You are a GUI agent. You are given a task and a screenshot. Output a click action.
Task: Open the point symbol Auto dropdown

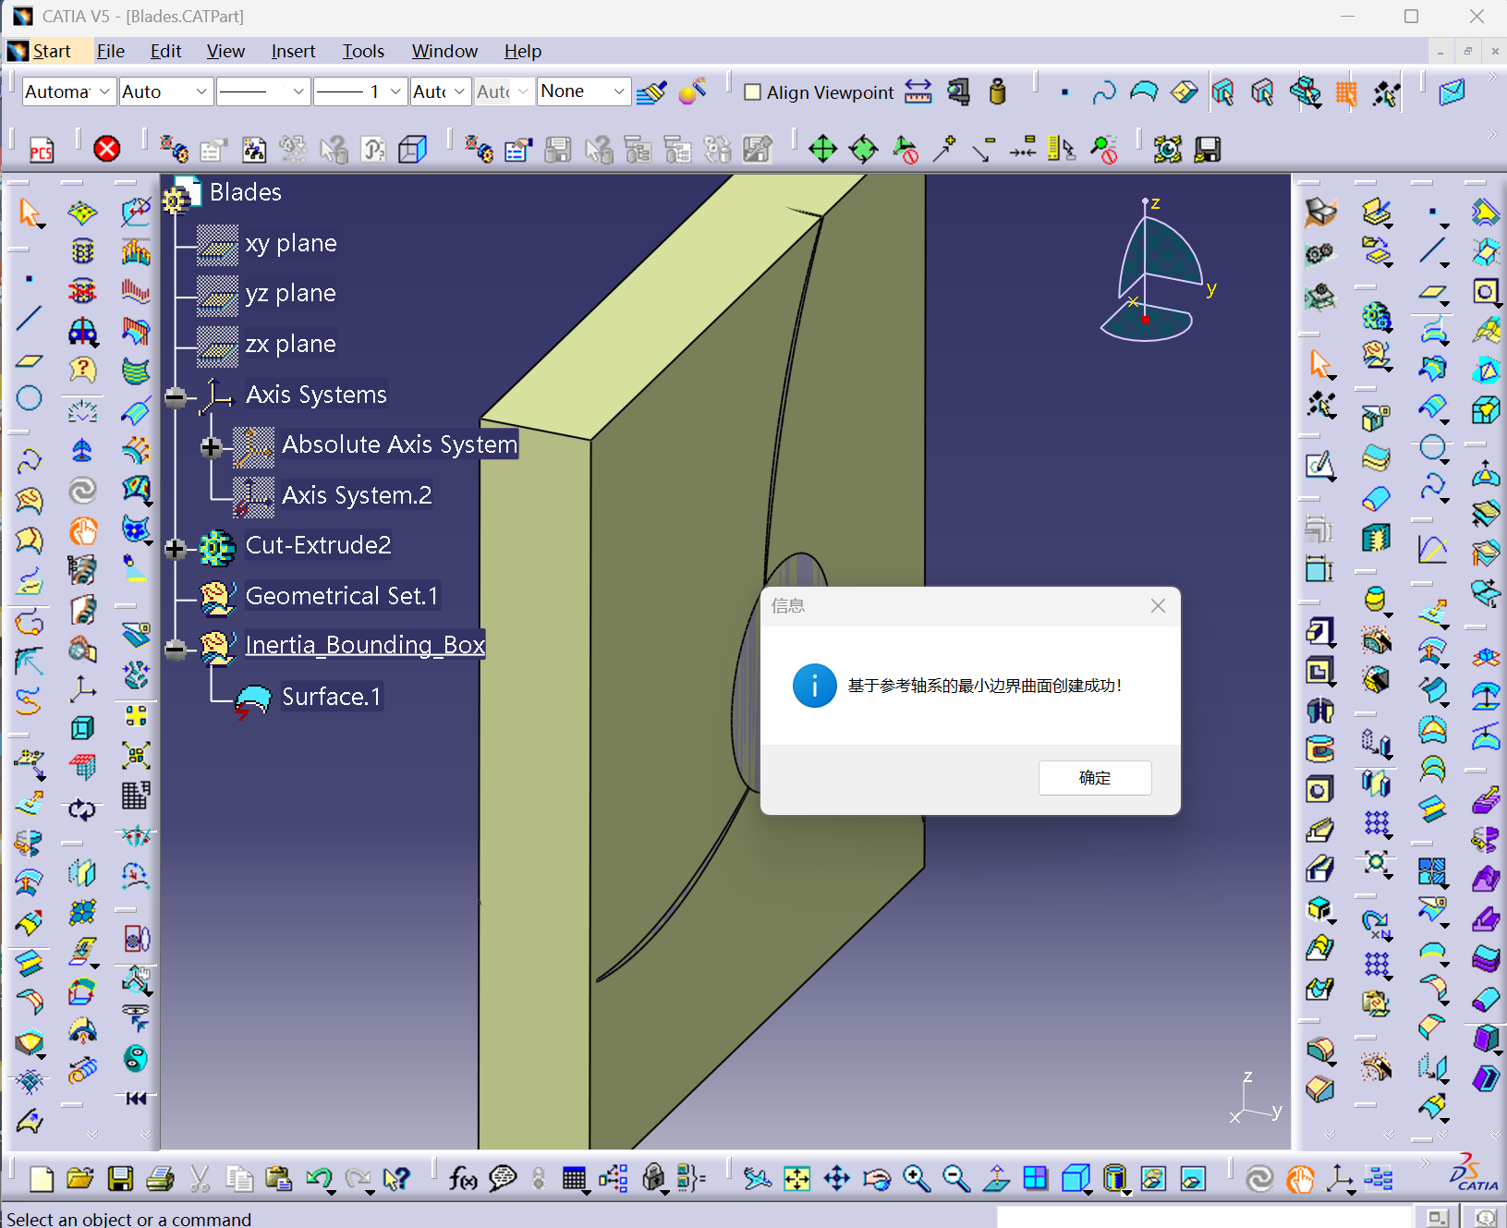coord(440,91)
